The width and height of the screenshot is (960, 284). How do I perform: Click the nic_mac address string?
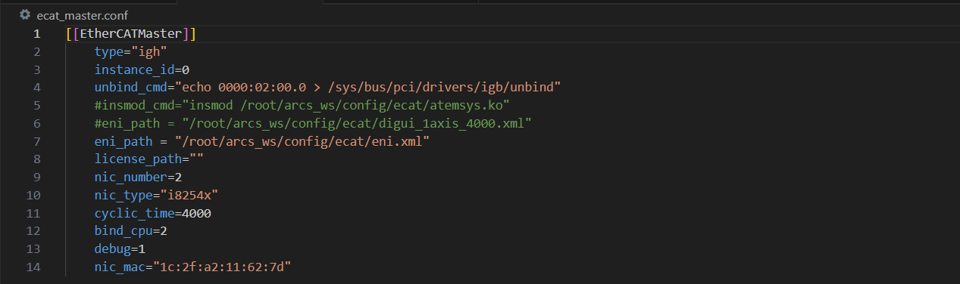[223, 267]
